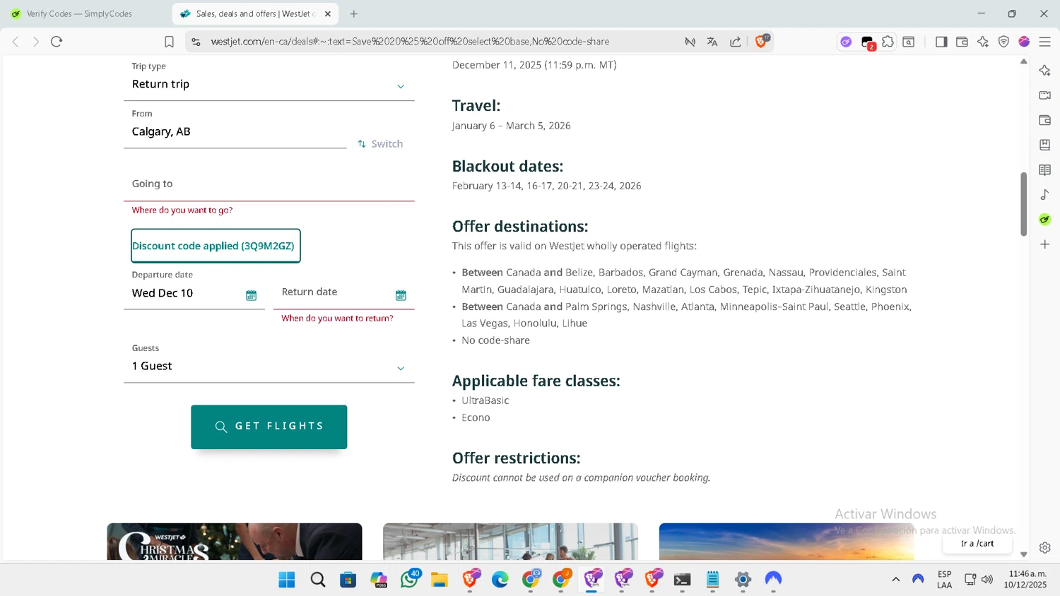Go back with the browser back arrow

point(16,42)
